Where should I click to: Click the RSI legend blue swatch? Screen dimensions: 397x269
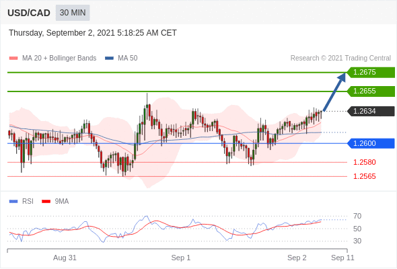[13, 202]
